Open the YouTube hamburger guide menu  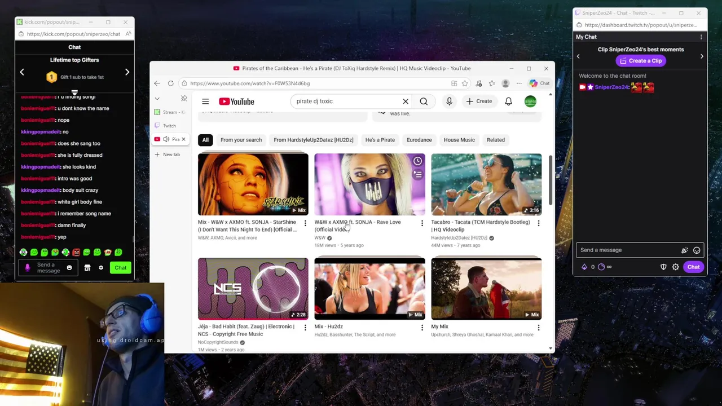pos(205,101)
